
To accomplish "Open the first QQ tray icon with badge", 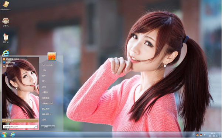I will point(197,135).
